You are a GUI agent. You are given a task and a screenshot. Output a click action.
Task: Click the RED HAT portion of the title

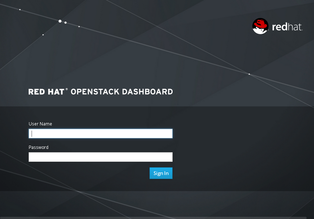pos(46,92)
